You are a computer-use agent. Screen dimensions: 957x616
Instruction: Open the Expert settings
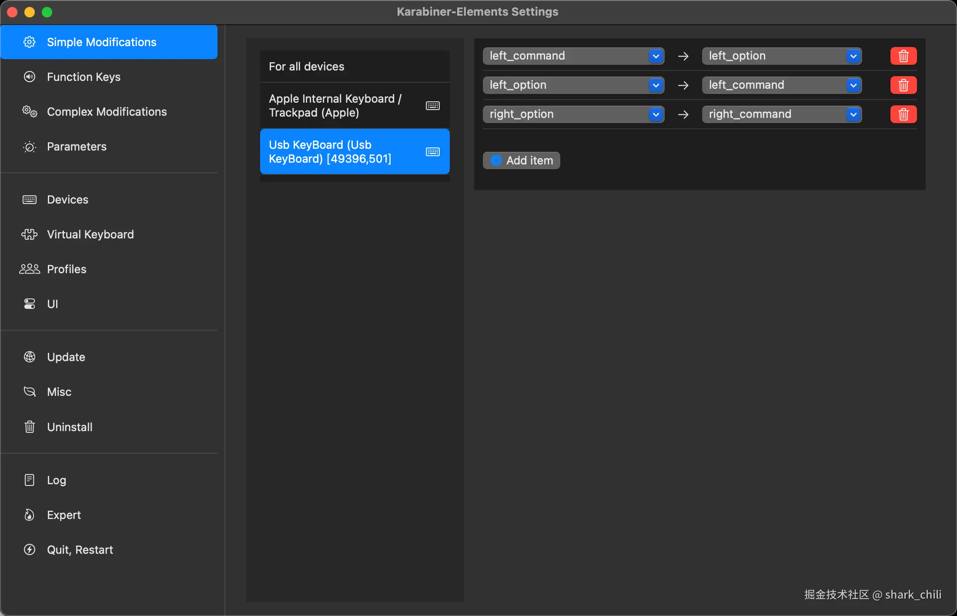[64, 515]
